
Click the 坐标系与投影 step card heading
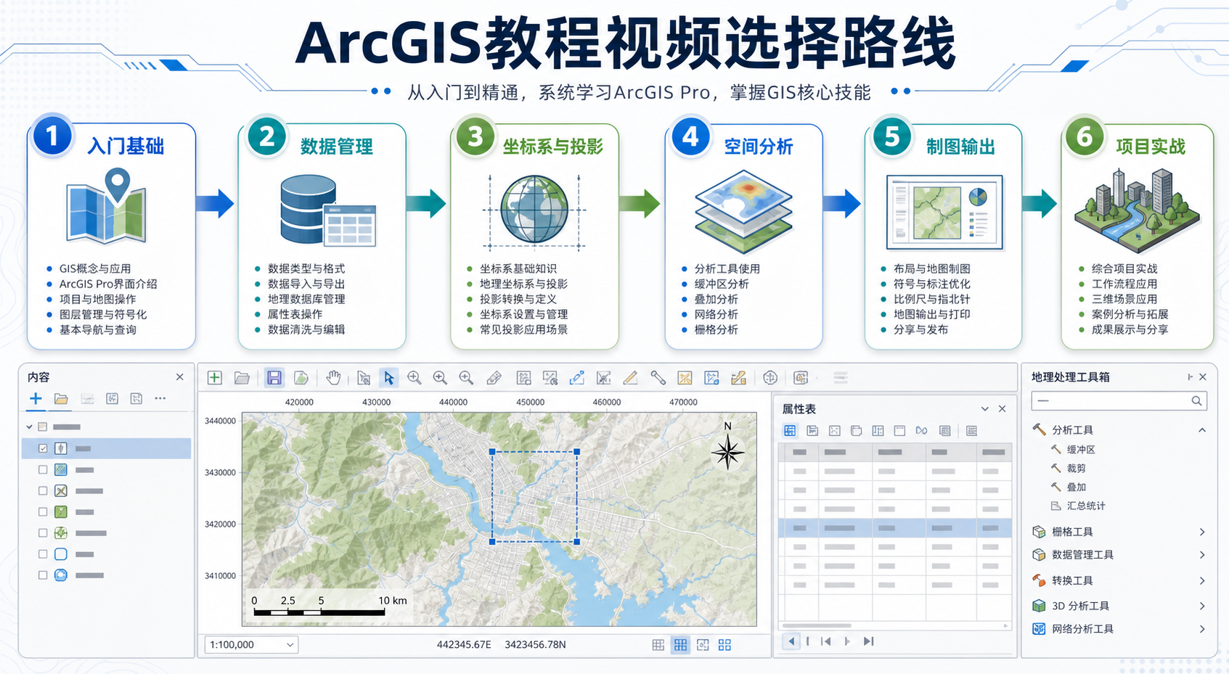click(x=553, y=147)
